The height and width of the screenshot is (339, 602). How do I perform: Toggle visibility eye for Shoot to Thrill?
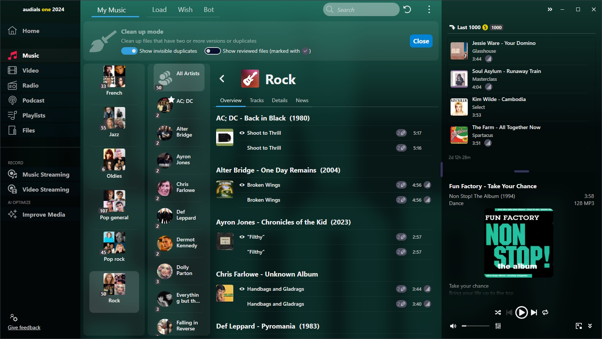click(242, 133)
